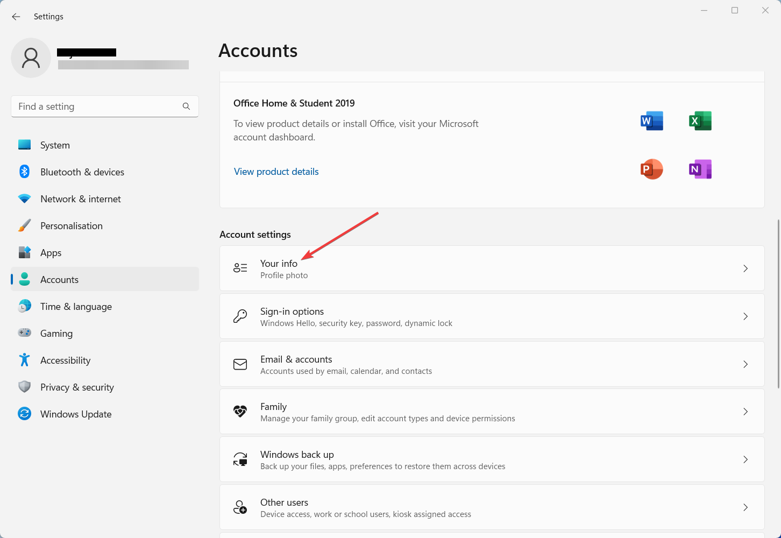The height and width of the screenshot is (538, 781).
Task: Click 'Profile photo' subtitle text
Action: pyautogui.click(x=284, y=275)
